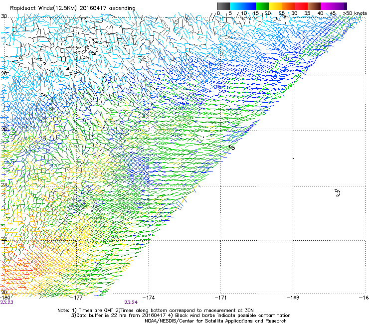
Task: Click the magenta 40-45 knots color swatch
Action: [x=327, y=6]
